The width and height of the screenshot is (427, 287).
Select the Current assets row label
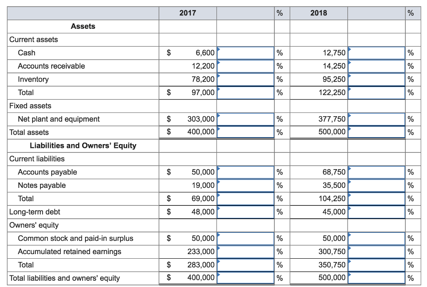click(x=33, y=40)
